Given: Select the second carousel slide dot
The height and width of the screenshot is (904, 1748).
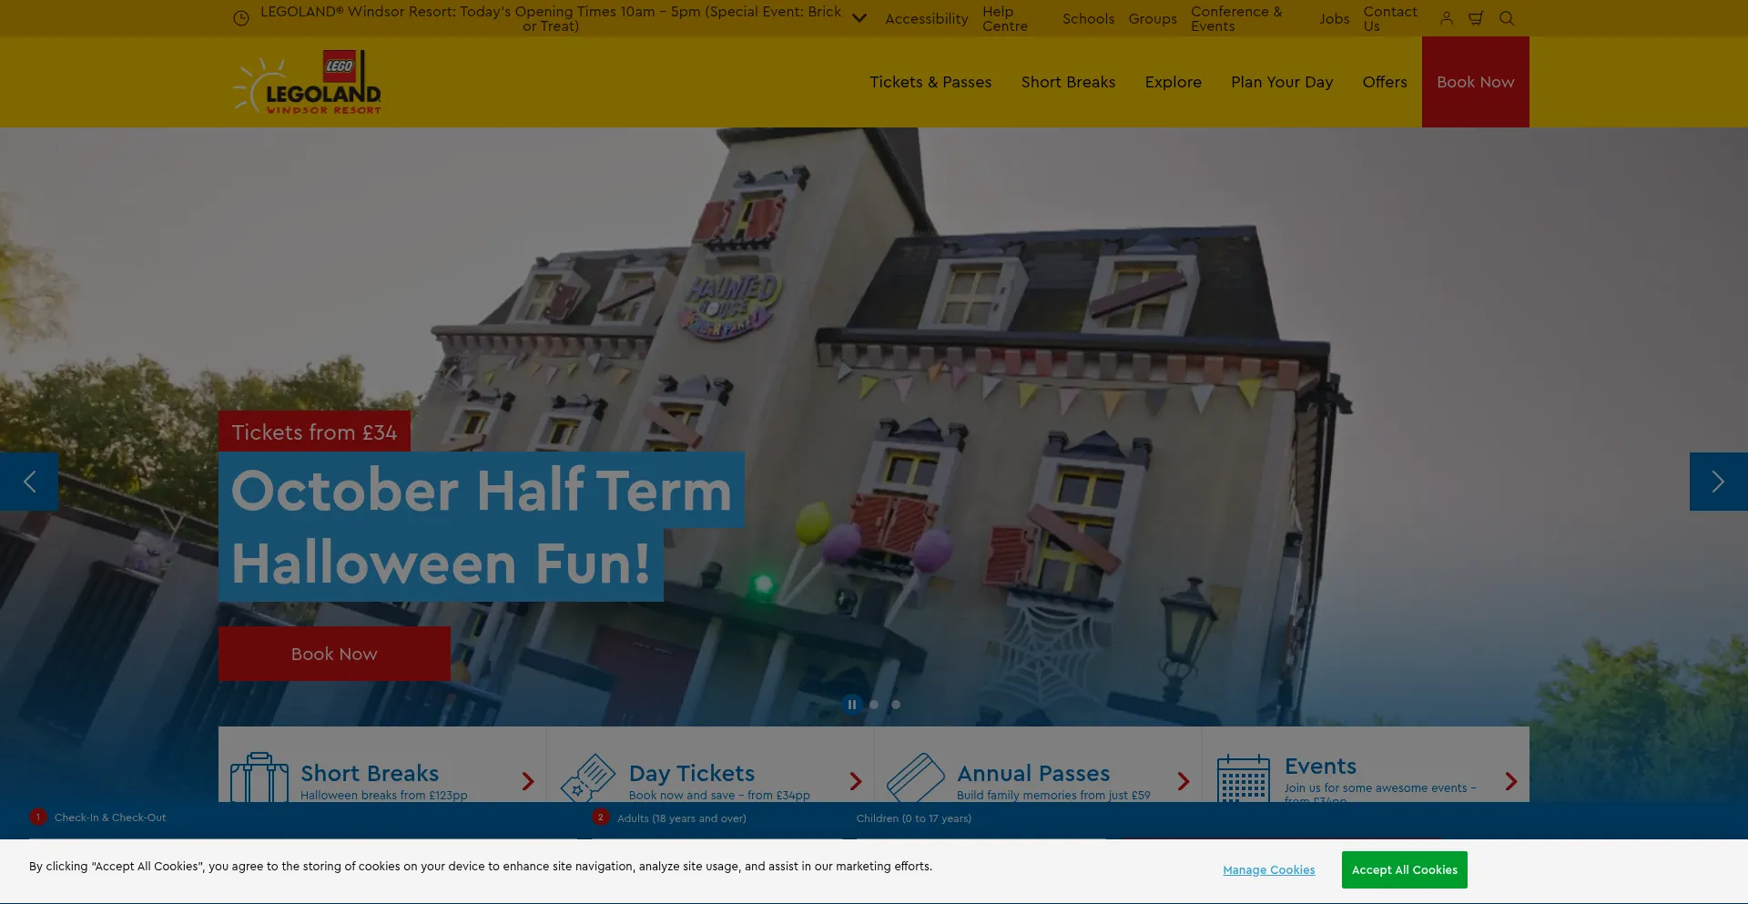Looking at the screenshot, I should click(x=874, y=705).
